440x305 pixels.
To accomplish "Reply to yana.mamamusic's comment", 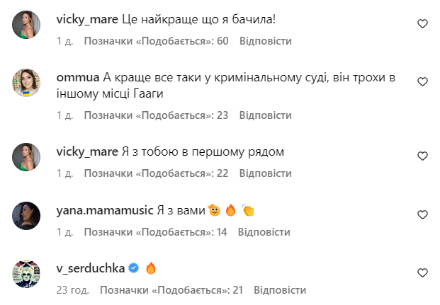I will click(264, 231).
